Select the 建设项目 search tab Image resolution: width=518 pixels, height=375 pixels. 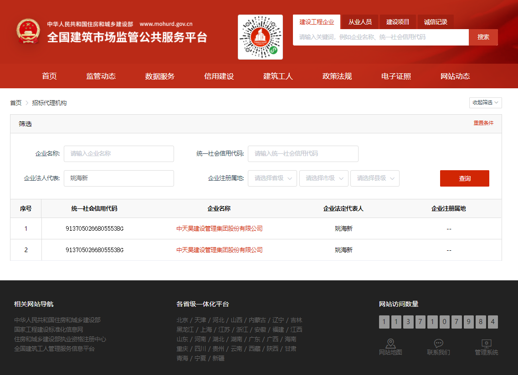pyautogui.click(x=398, y=22)
